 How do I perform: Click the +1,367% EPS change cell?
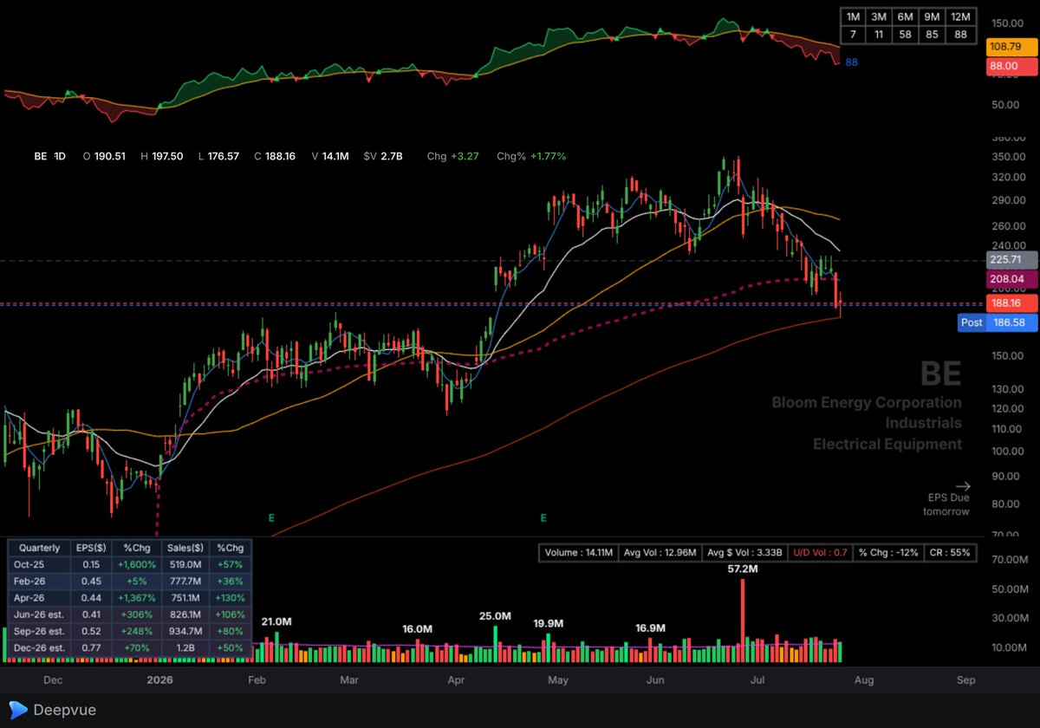138,597
